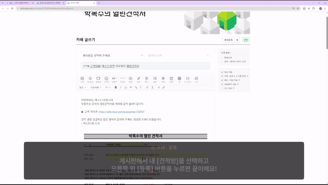Screen dimensions: 328x185
Task: Open the 기본서체 font dropdown
Action: click(x=96, y=87)
